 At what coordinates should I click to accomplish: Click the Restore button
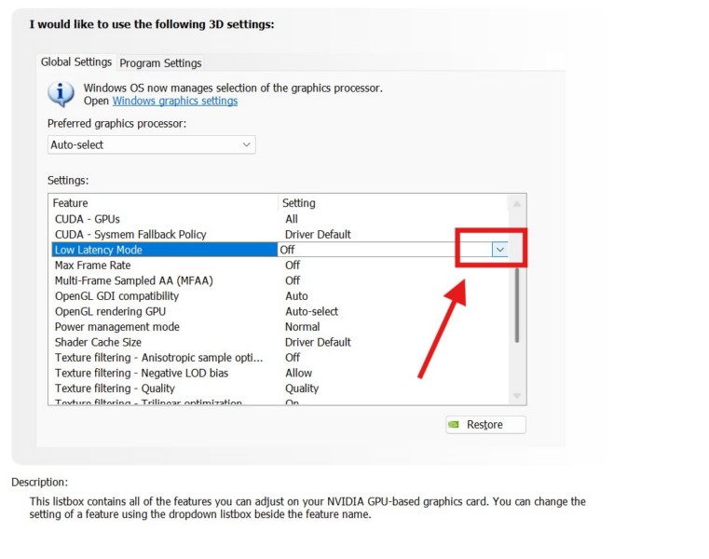click(x=485, y=425)
